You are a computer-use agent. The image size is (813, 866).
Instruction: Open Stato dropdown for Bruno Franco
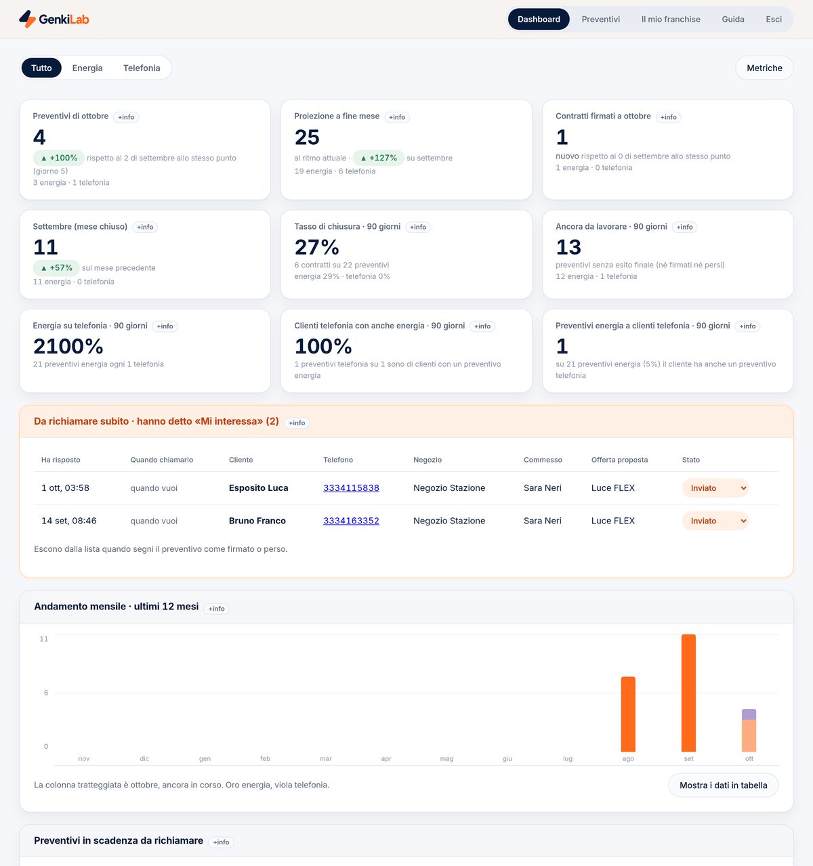715,521
